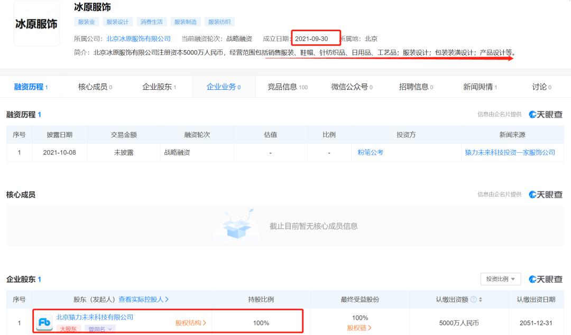Viewport: 571px width, 335px height.
Task: Open news source 猿力未来科技投资一家服饰公司
Action: 510,152
